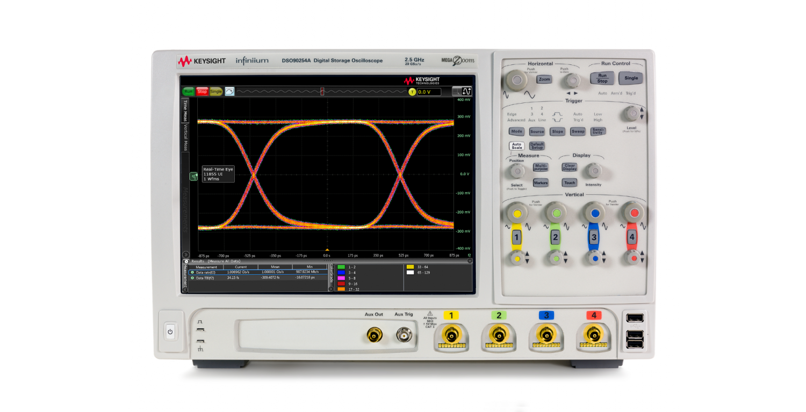The image size is (806, 412).
Task: Click the trigger Sweep key
Action: point(578,131)
